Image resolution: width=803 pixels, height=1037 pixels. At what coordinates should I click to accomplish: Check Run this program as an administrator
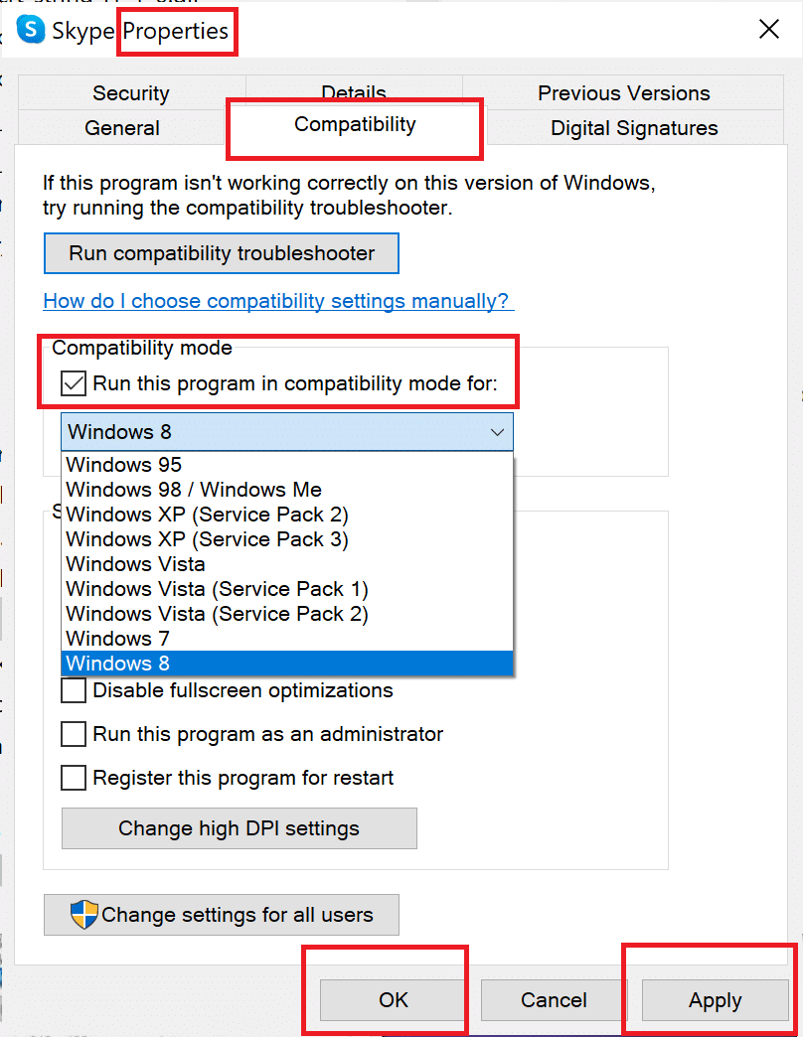pos(75,734)
